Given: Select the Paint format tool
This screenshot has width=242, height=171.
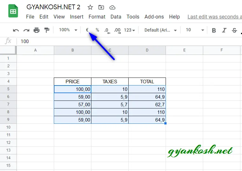Looking at the screenshot, I should [x=46, y=30].
